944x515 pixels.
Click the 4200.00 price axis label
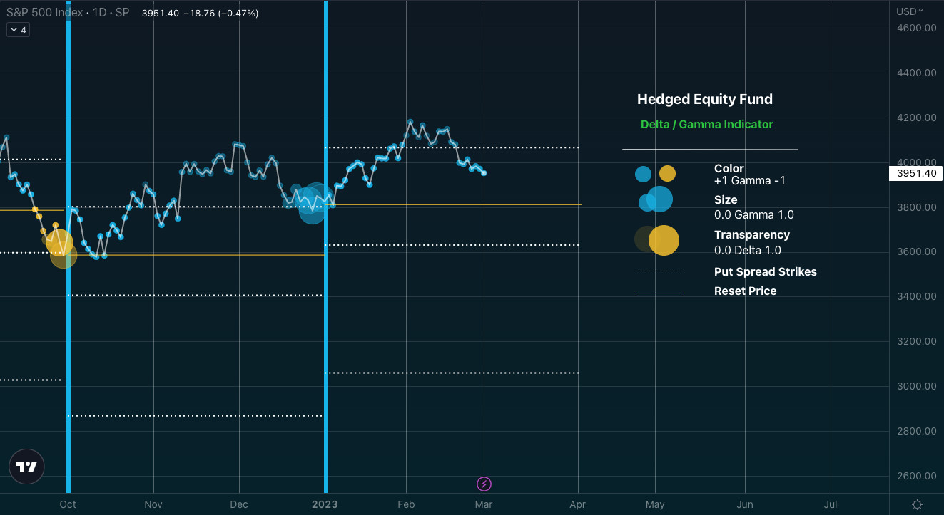click(x=916, y=118)
